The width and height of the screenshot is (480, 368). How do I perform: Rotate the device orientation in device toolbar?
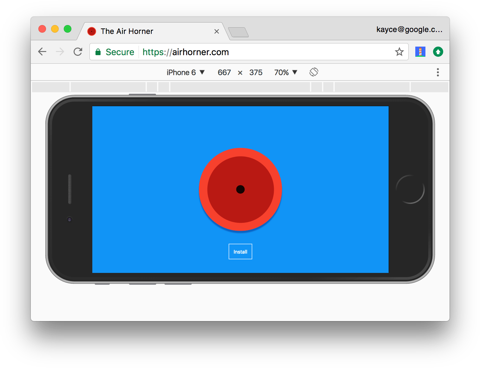pyautogui.click(x=314, y=72)
